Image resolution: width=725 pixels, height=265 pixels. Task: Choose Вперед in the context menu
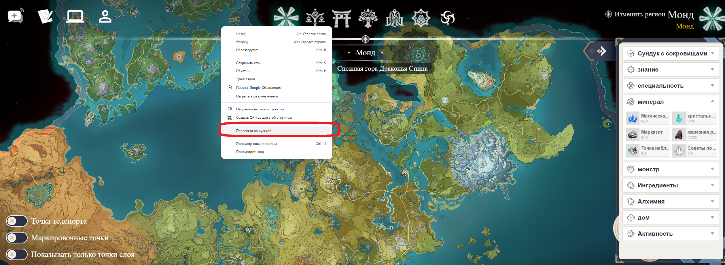[x=277, y=42]
